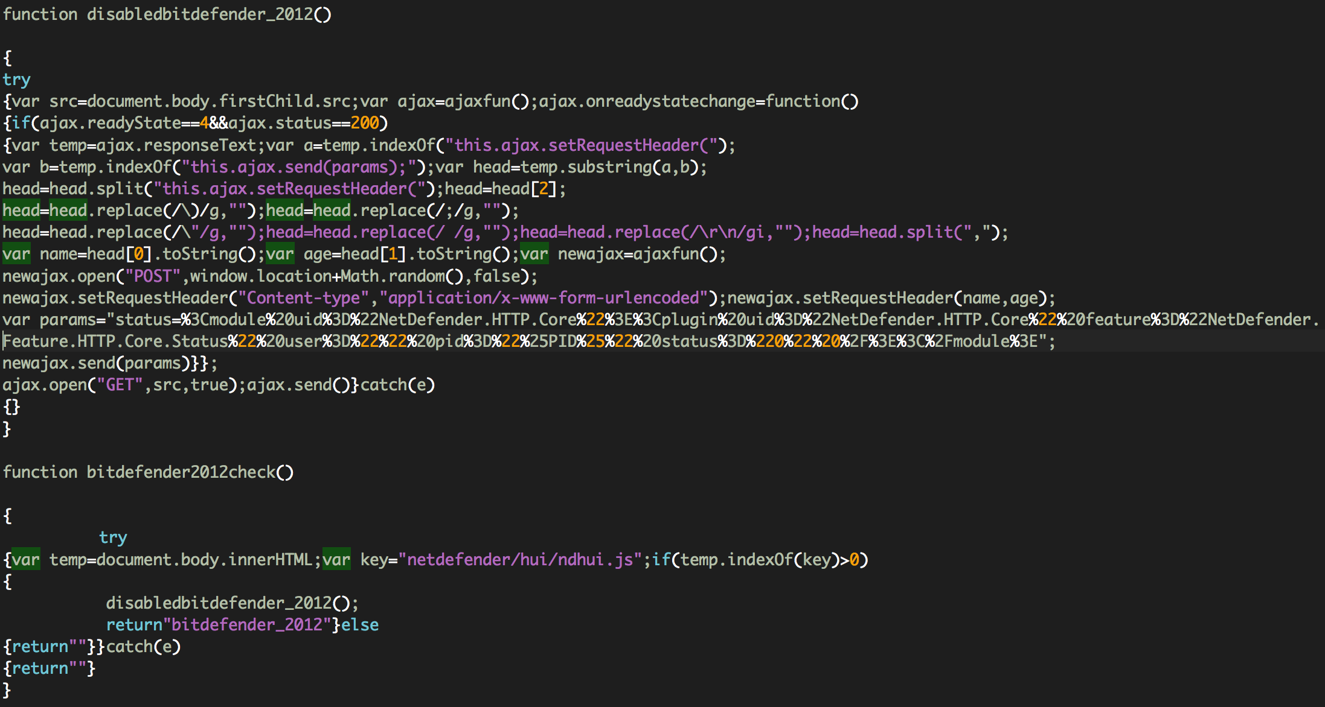This screenshot has height=707, width=1325.
Task: Click newajax.setRequestHeader(name,age) call
Action: pos(887,298)
